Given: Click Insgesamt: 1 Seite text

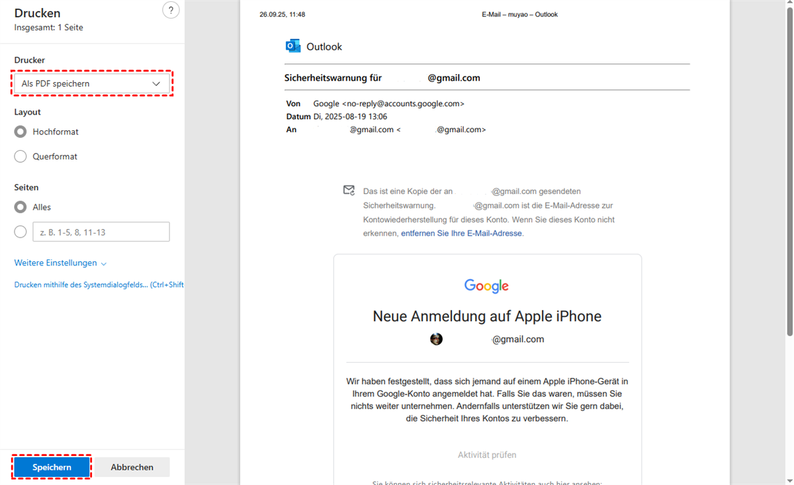Looking at the screenshot, I should [x=49, y=28].
